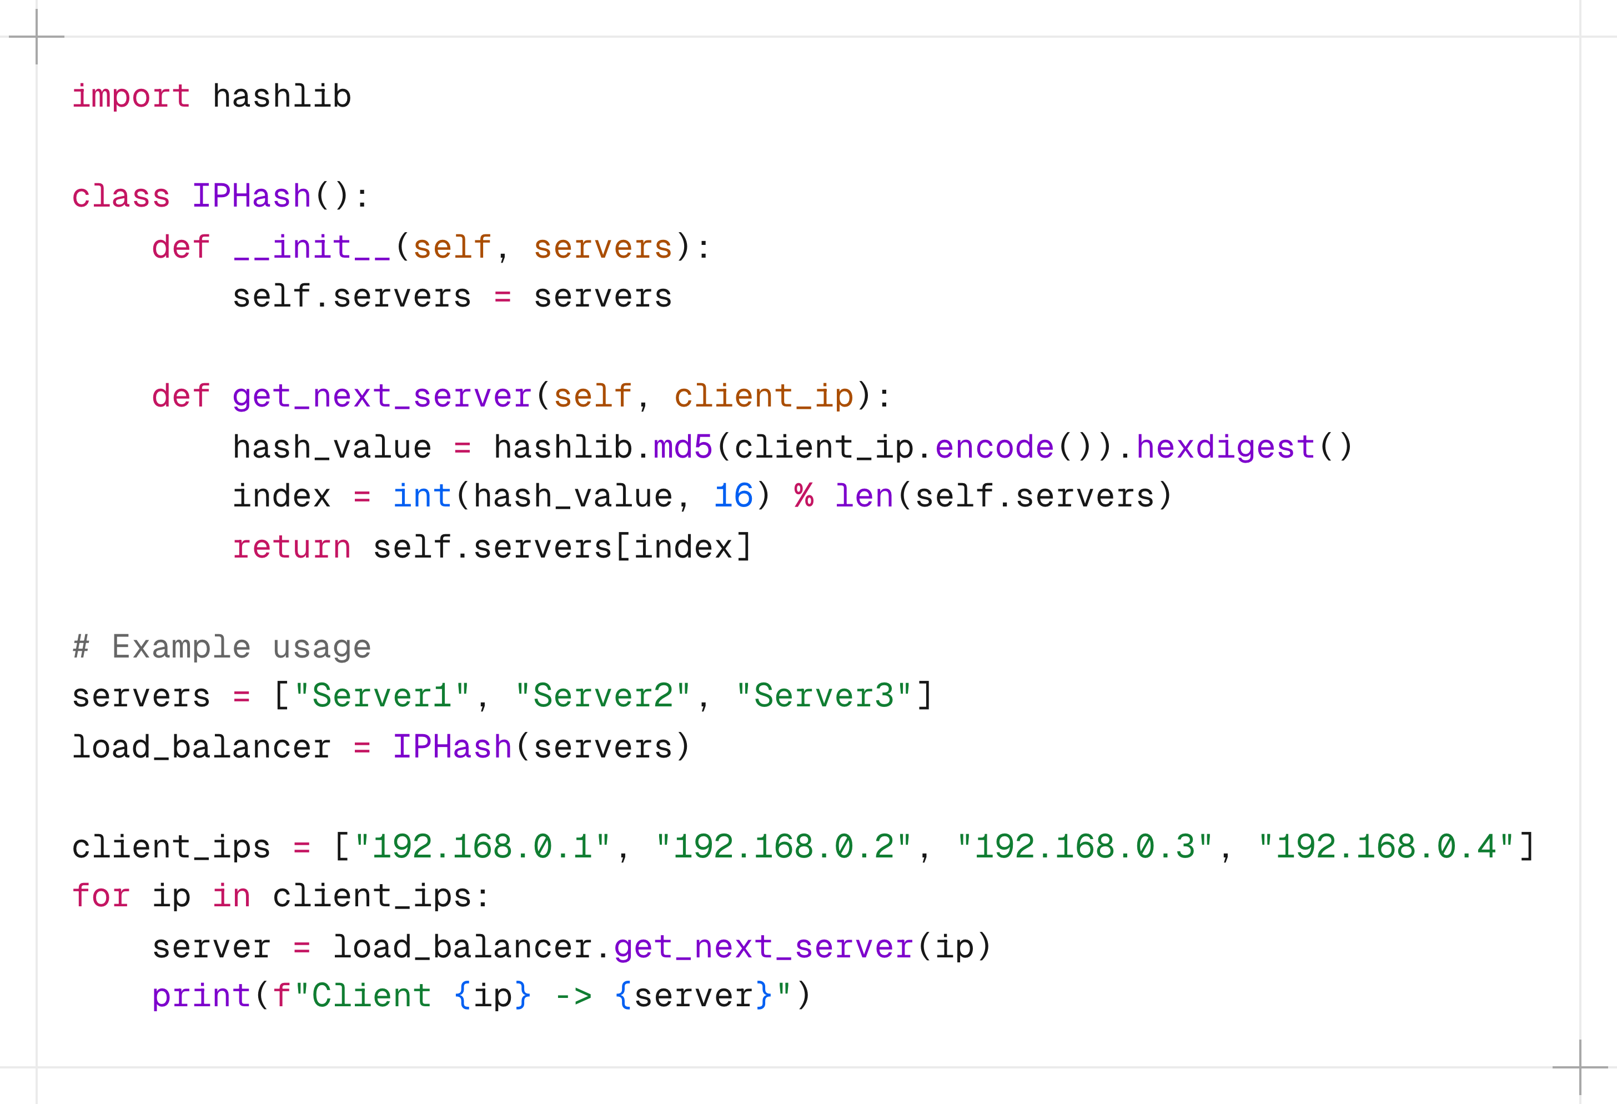Click the __init__ method name

tap(312, 247)
